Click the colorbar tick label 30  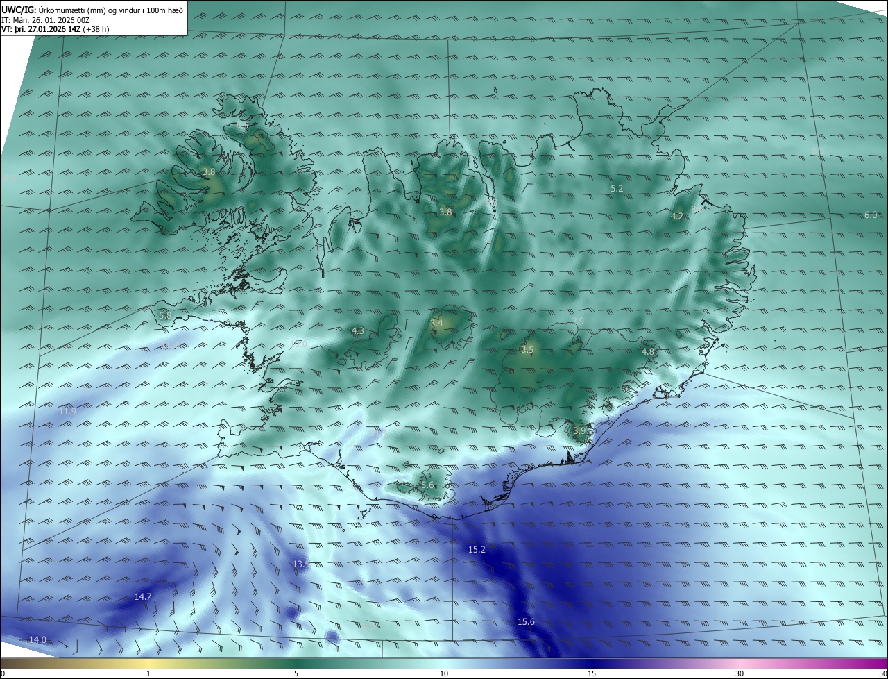[740, 673]
